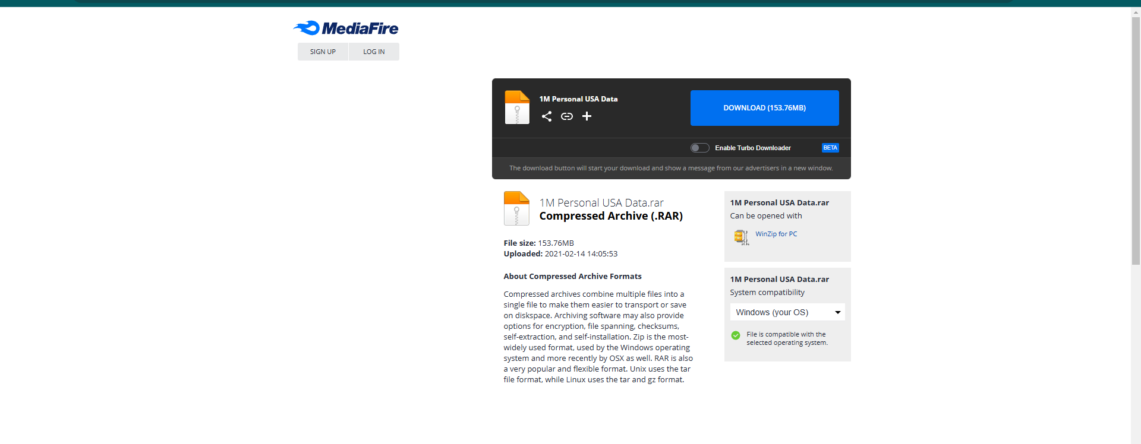Click the WinZip application icon
The height and width of the screenshot is (444, 1141).
pos(742,237)
